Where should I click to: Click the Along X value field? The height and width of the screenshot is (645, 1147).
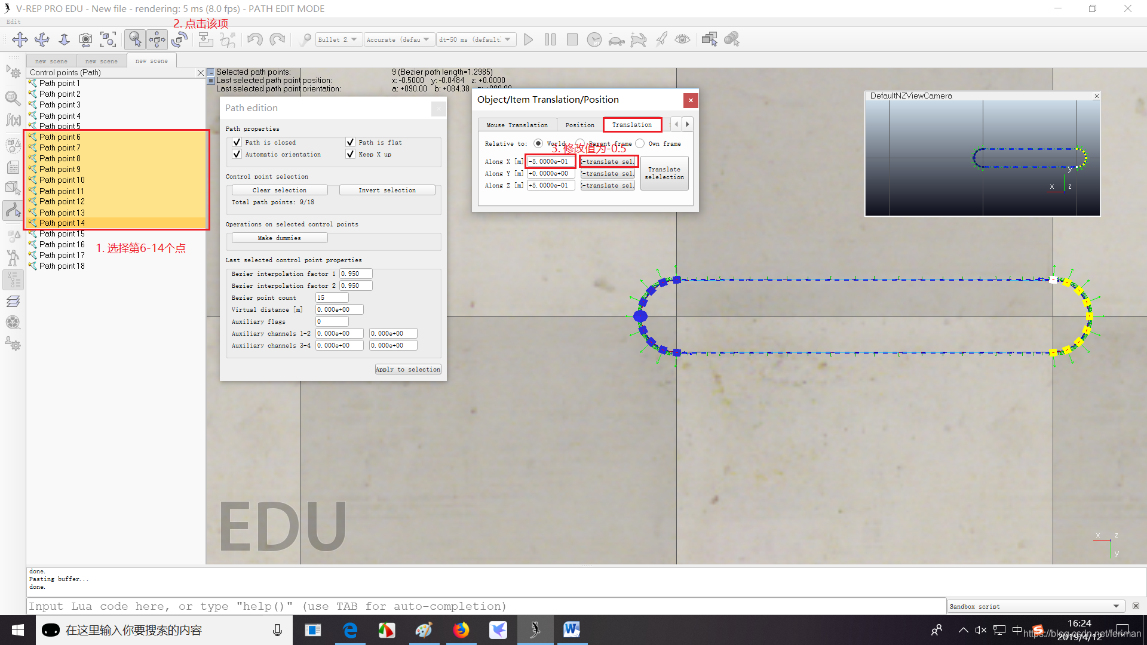[x=550, y=161]
